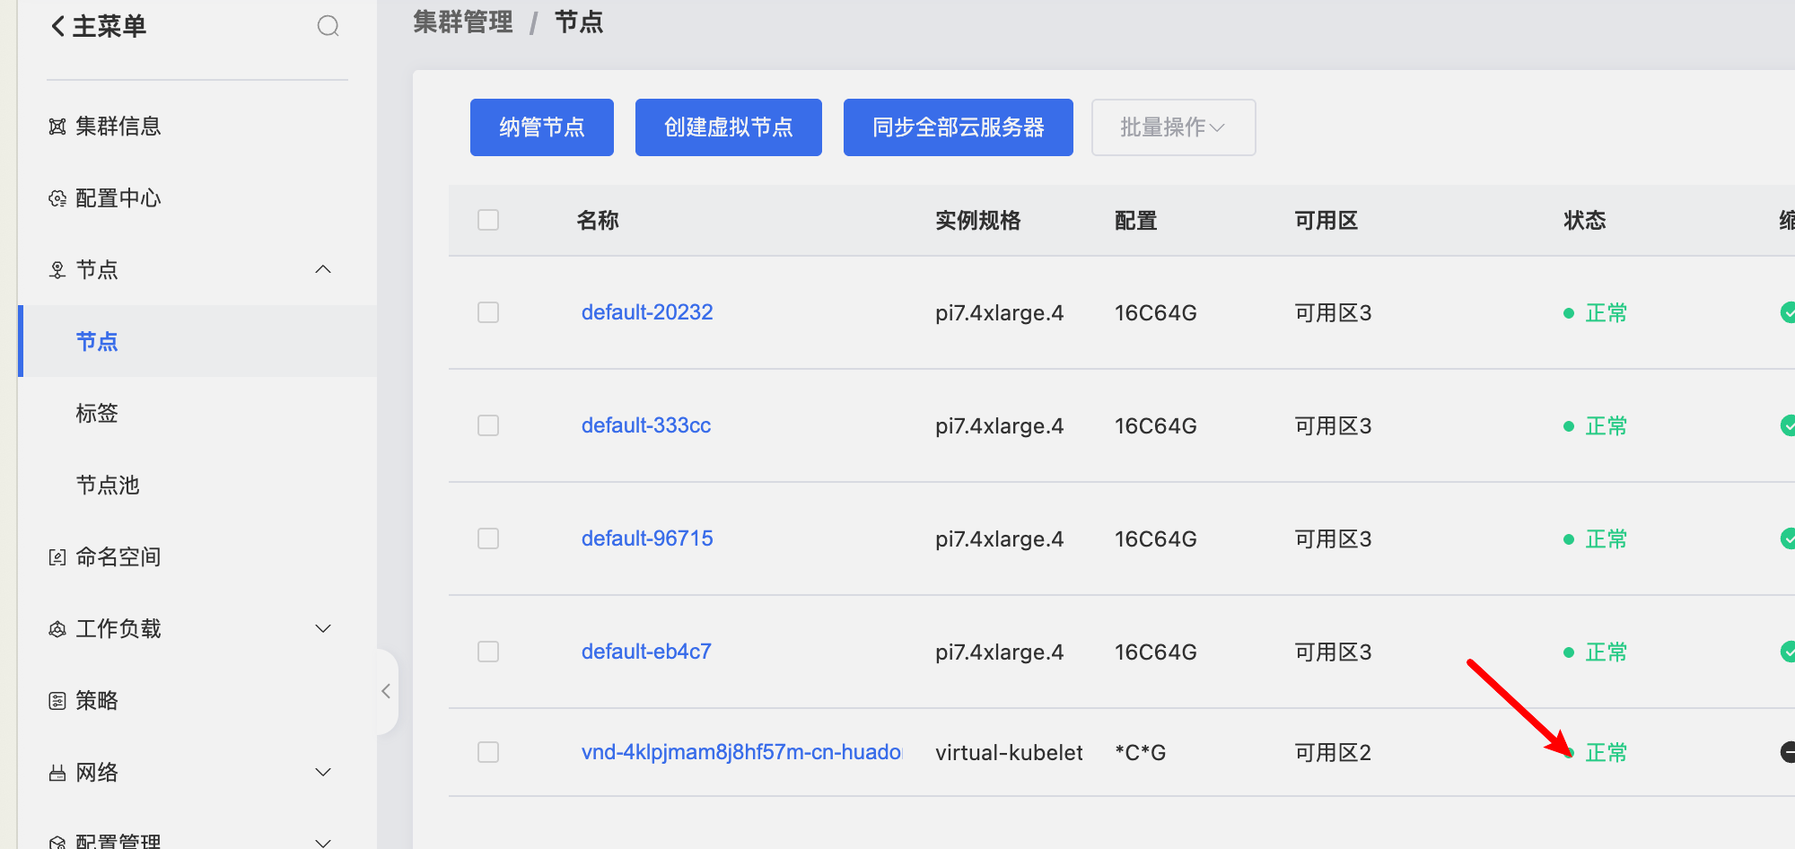The image size is (1795, 849).
Task: Click the back arrow beside 主菜单
Action: (58, 26)
